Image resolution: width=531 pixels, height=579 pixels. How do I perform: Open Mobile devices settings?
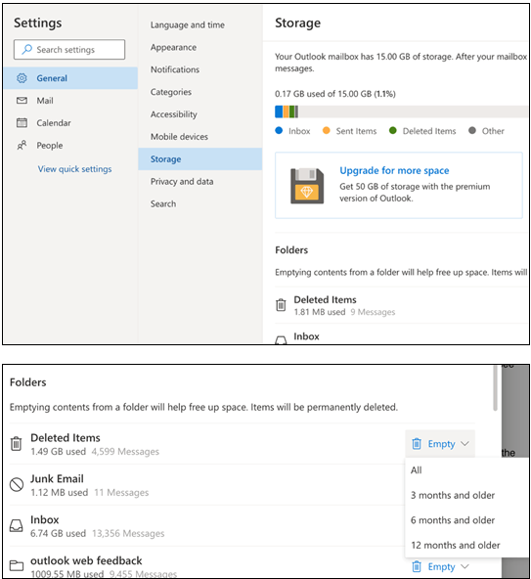coord(179,137)
